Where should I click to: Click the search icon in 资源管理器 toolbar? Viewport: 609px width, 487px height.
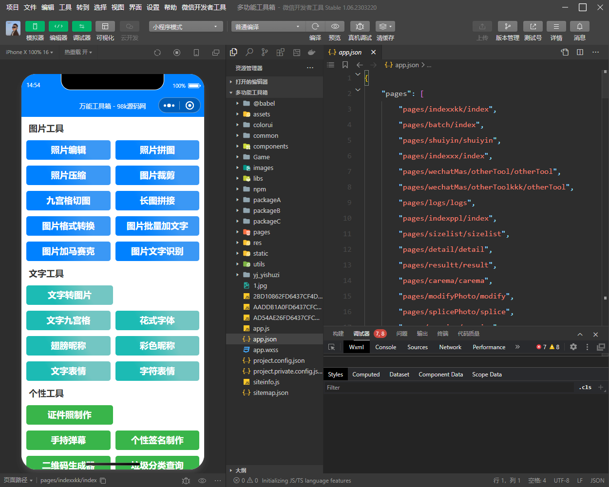[x=248, y=52]
